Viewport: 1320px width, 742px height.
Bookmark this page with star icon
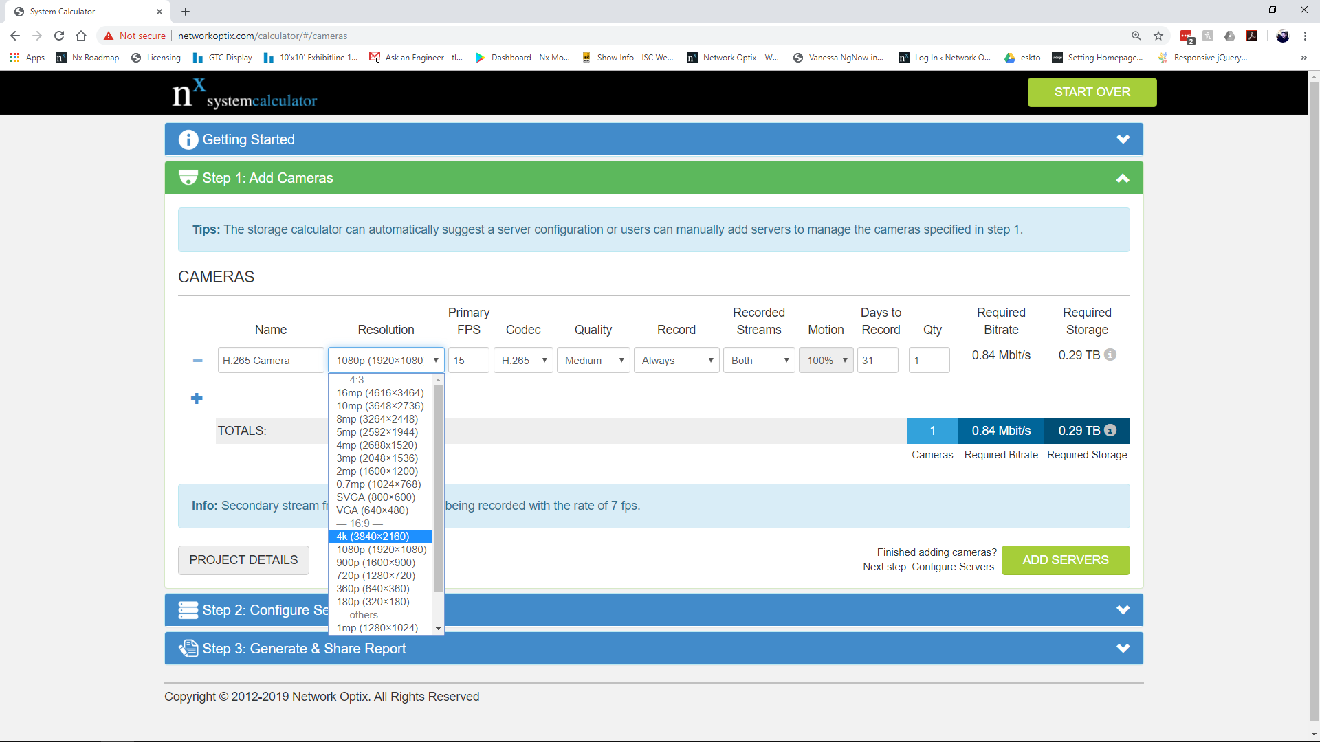coord(1158,36)
